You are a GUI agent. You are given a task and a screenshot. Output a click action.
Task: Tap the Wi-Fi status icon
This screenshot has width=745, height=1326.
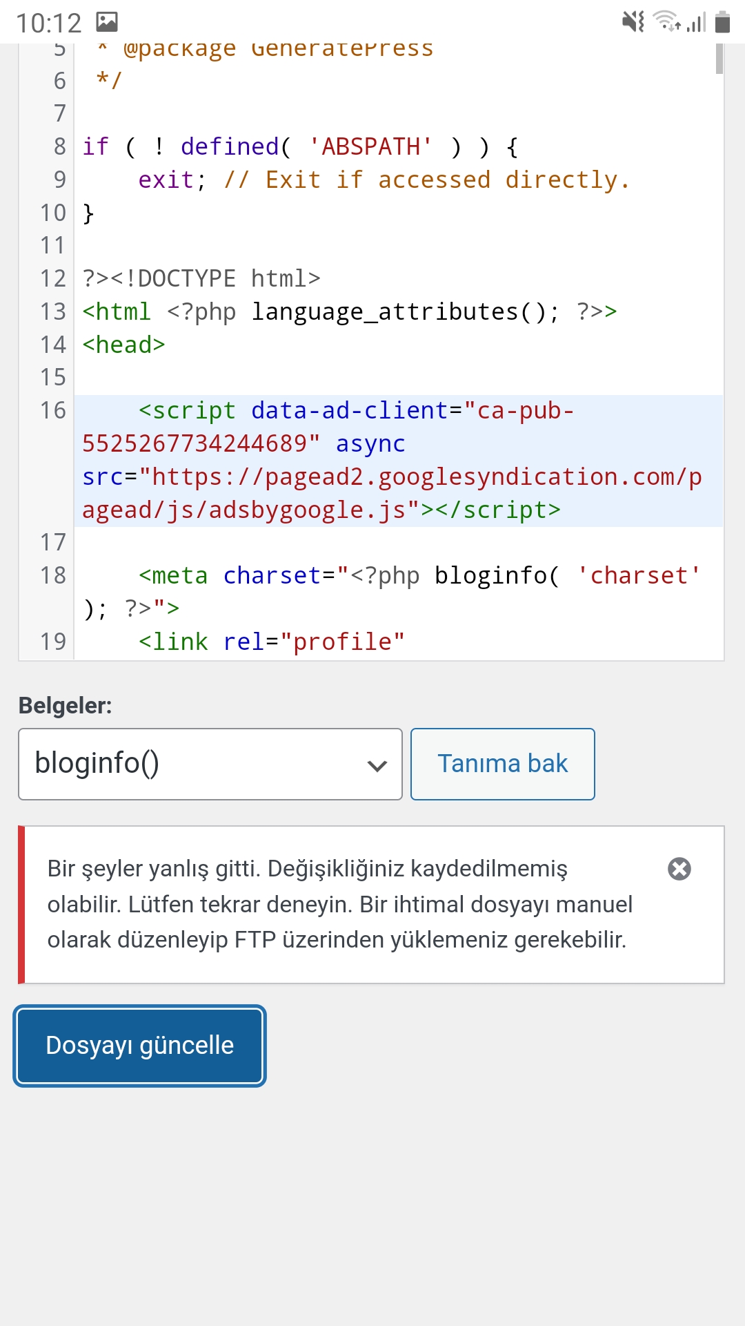pyautogui.click(x=666, y=22)
